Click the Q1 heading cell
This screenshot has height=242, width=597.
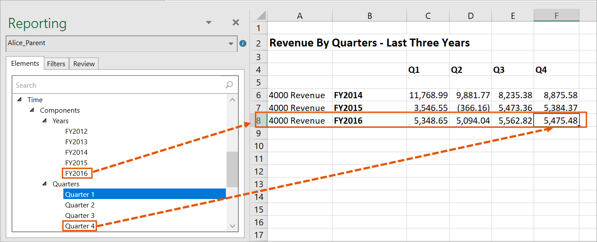428,70
